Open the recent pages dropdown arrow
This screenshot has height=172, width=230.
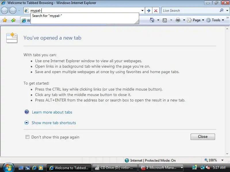[x=19, y=11]
